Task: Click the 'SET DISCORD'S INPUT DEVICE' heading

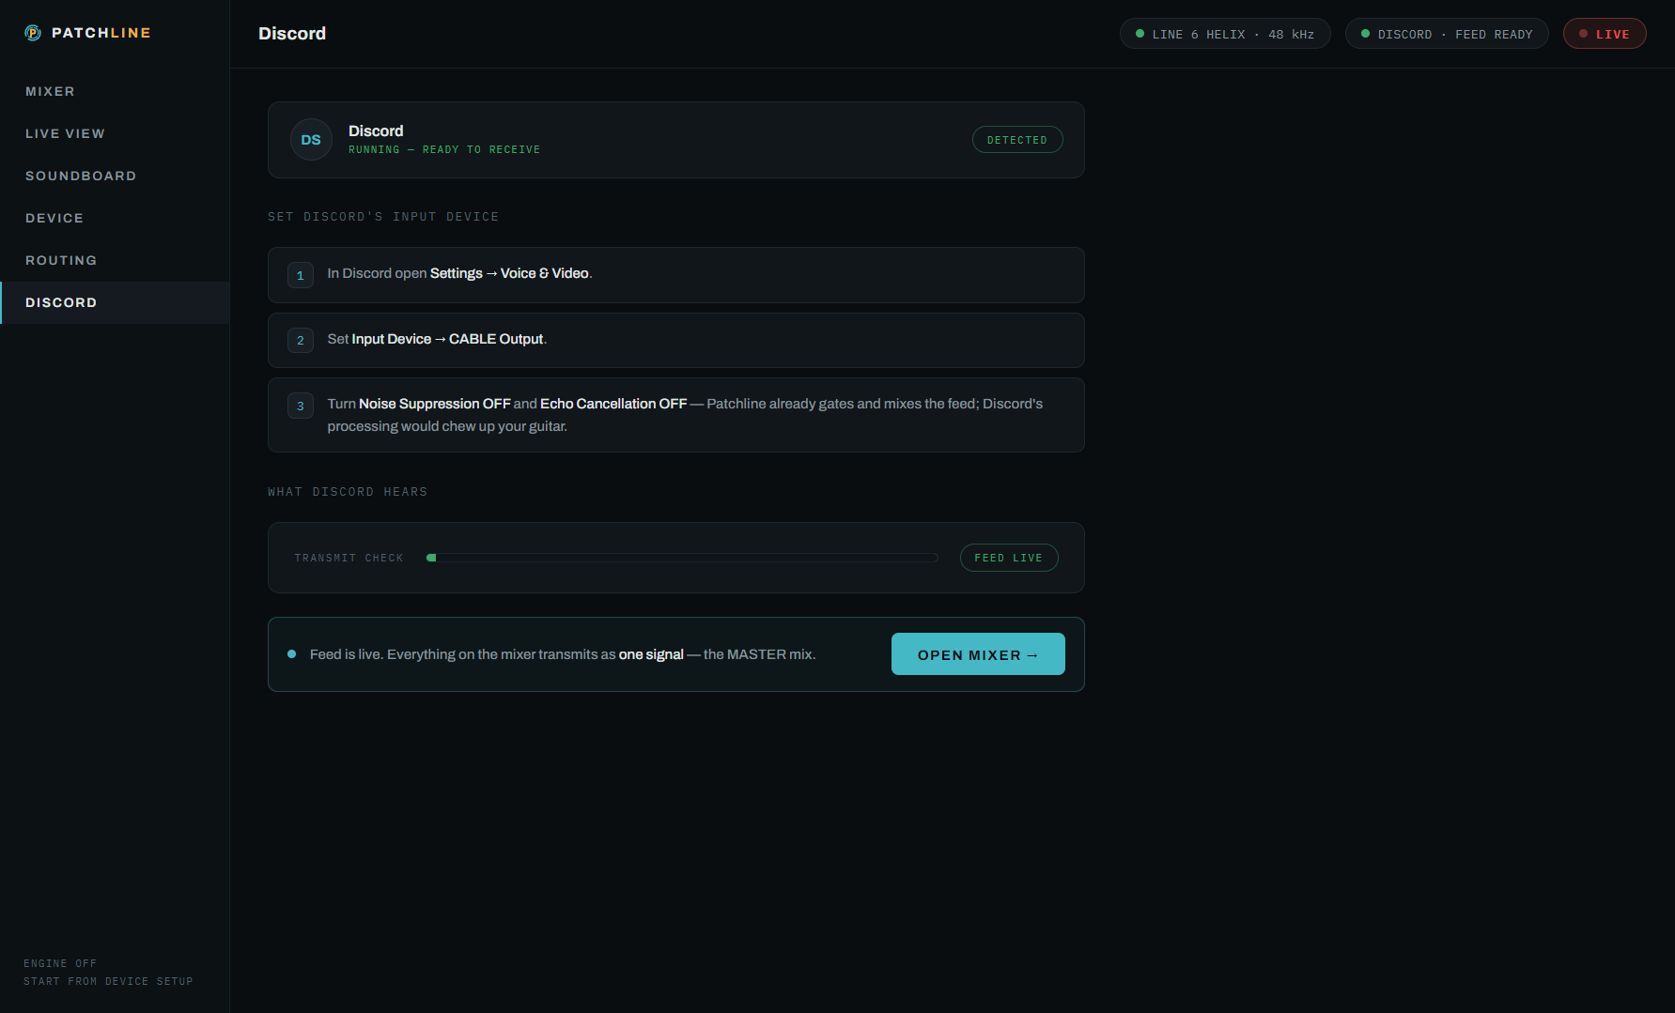Action: 383,217
